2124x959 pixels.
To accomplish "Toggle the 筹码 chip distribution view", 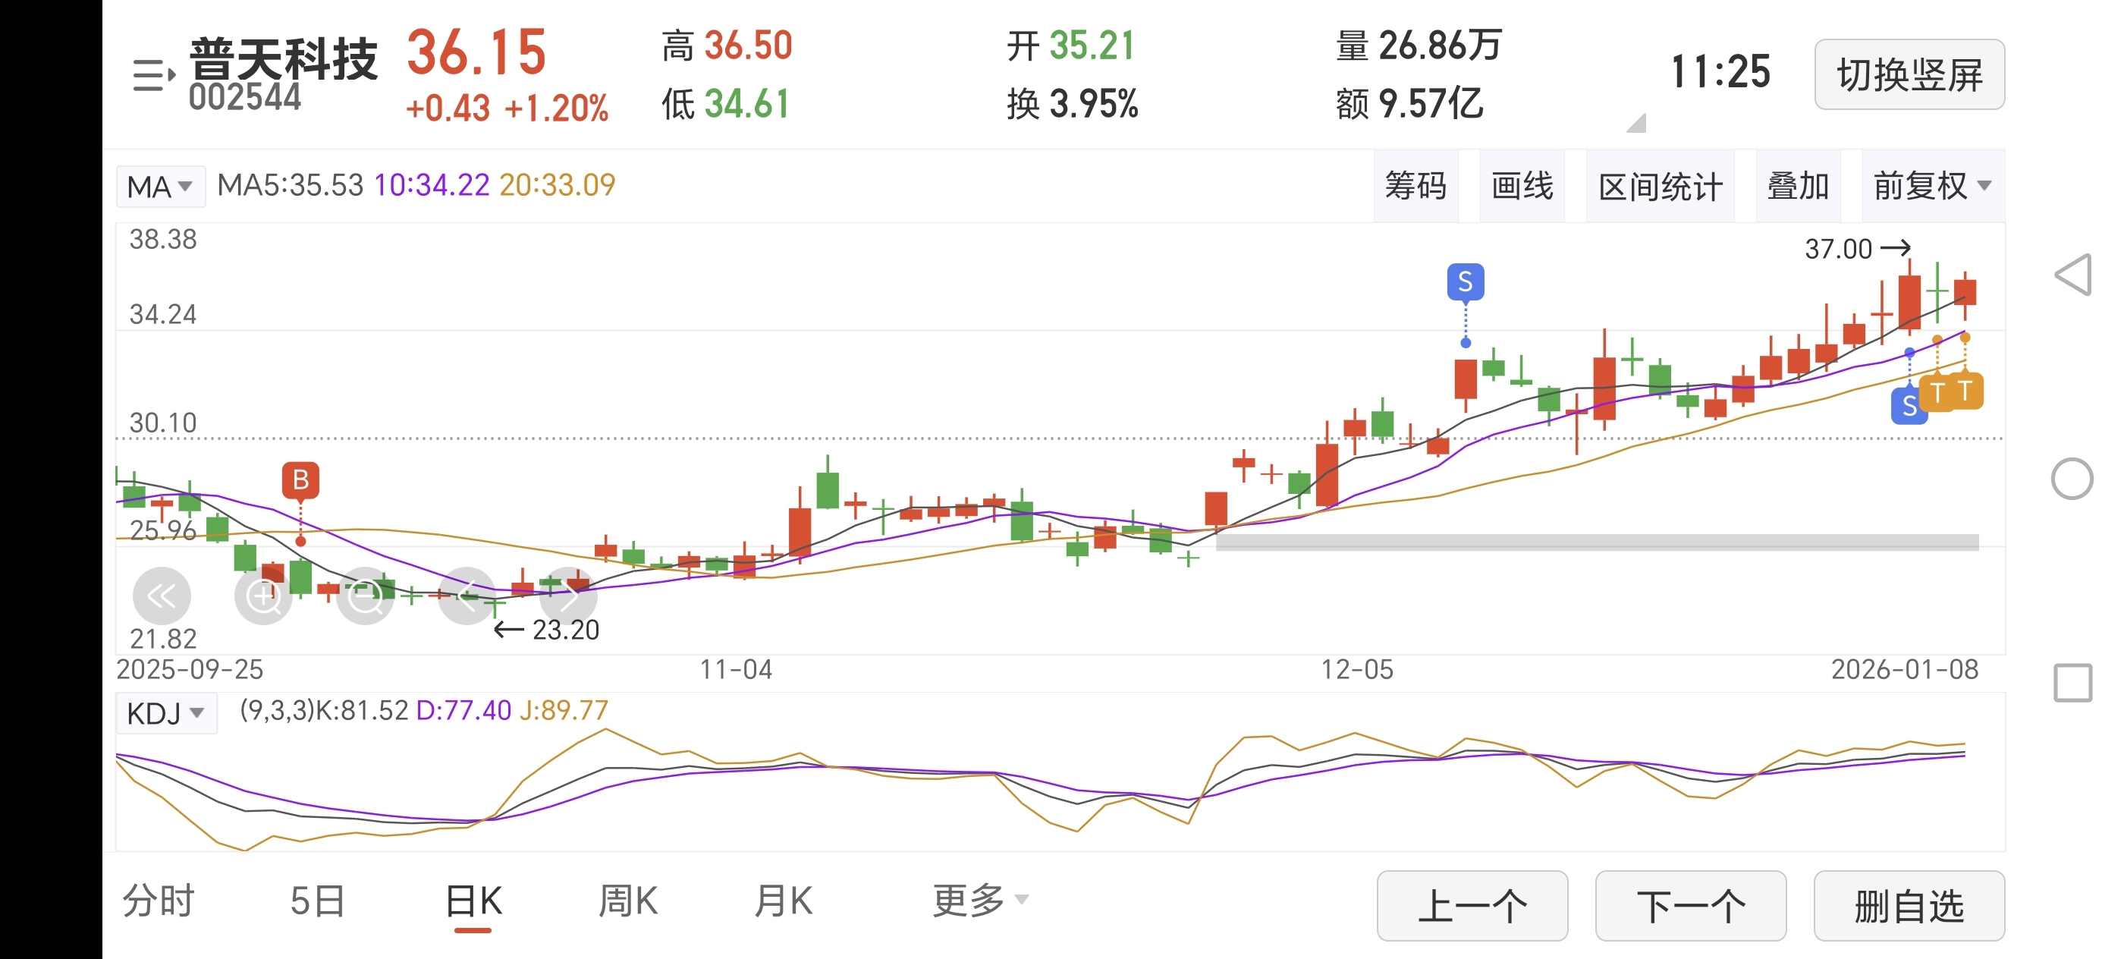I will click(1415, 187).
